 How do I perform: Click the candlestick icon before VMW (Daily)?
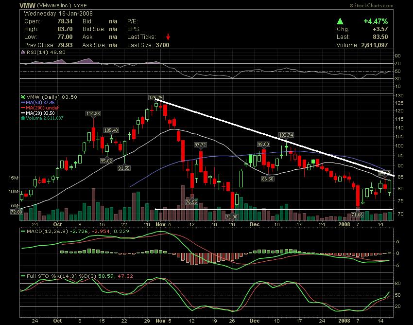pyautogui.click(x=23, y=97)
